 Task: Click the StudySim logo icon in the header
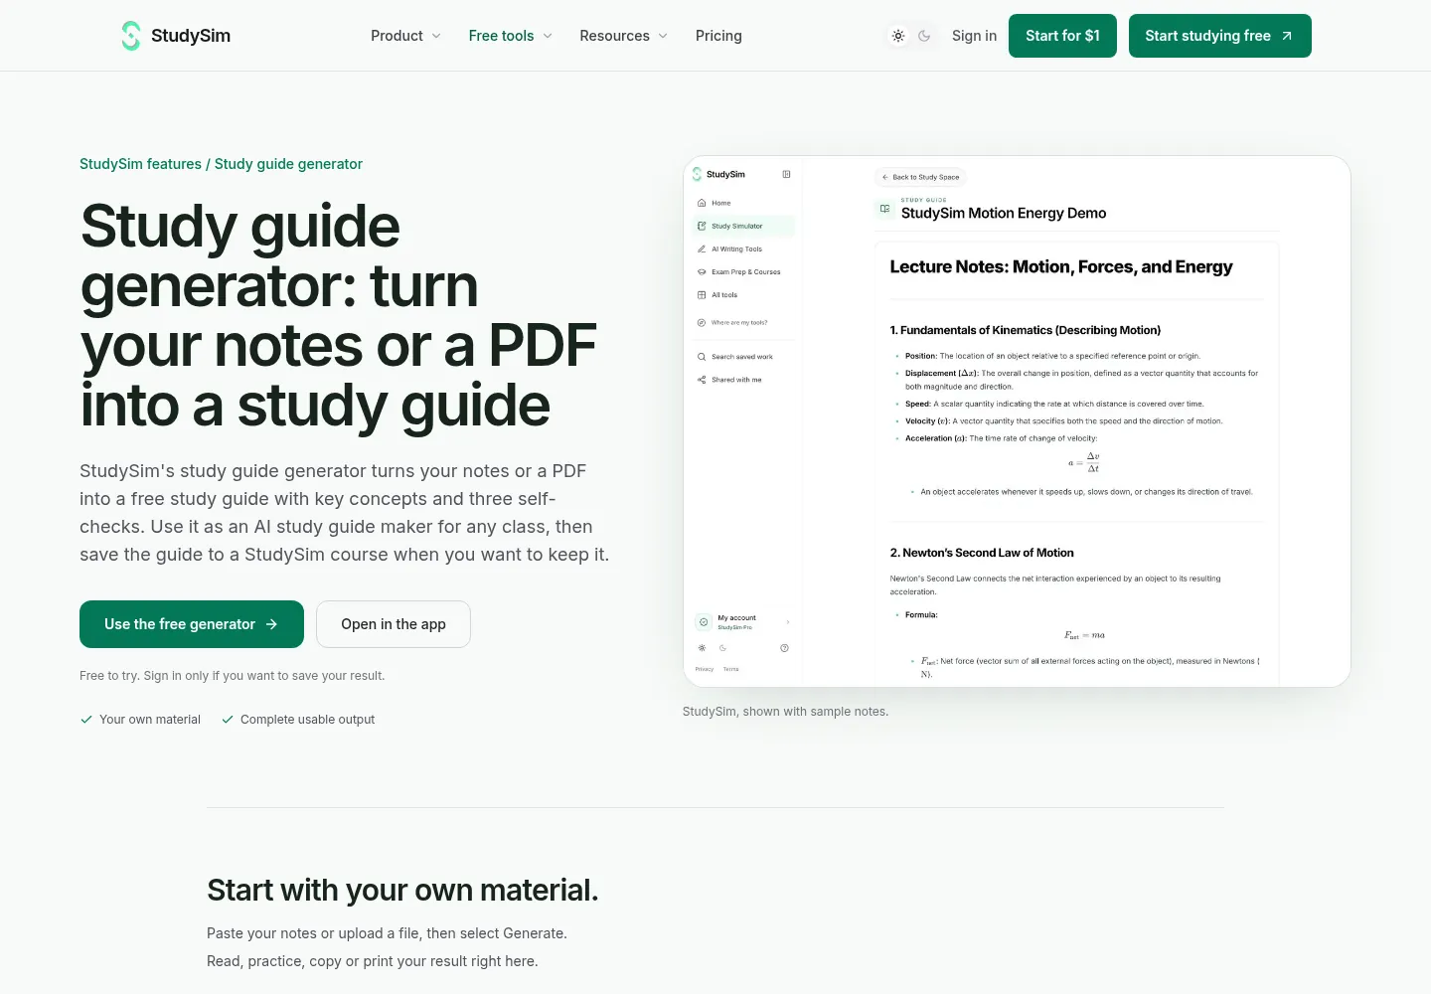coord(131,36)
